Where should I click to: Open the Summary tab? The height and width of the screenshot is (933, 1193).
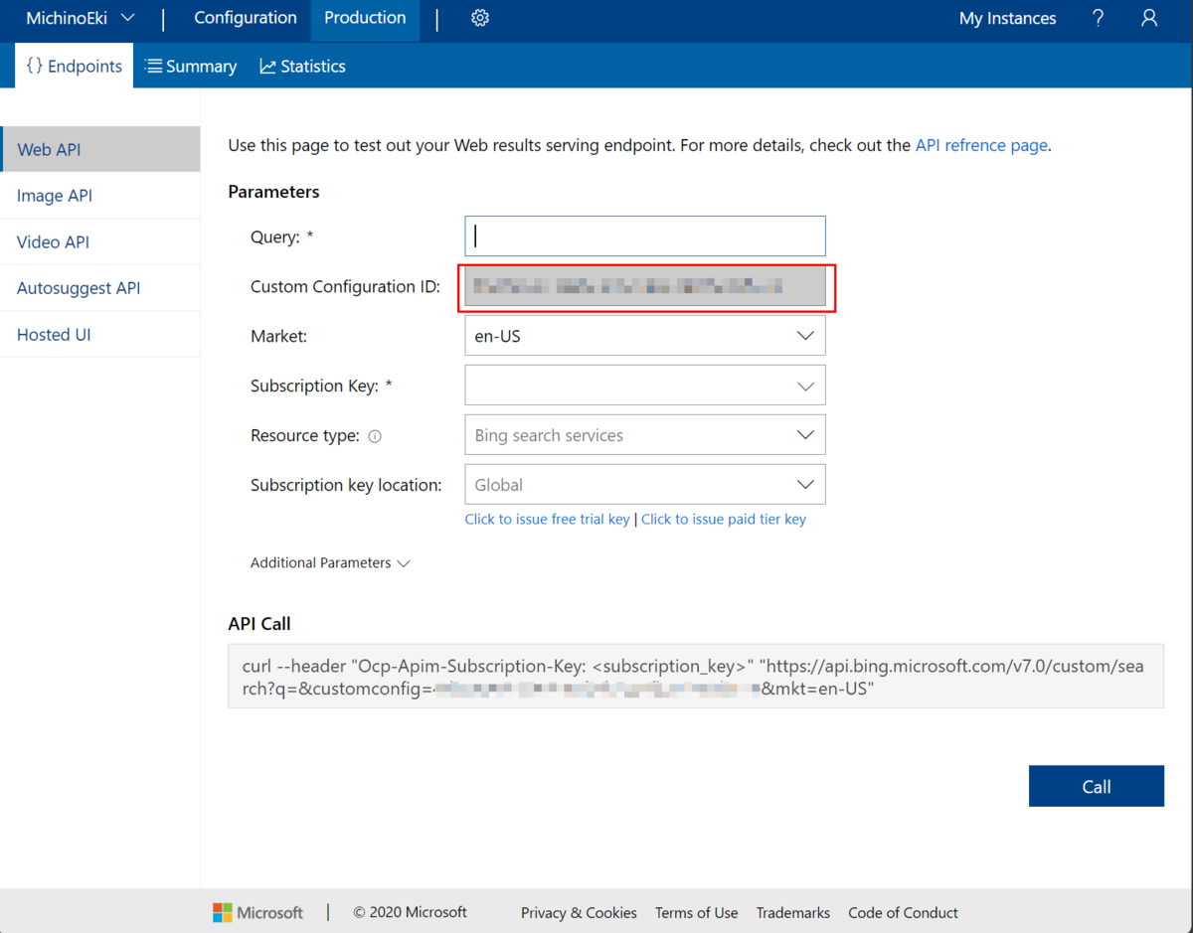(191, 66)
